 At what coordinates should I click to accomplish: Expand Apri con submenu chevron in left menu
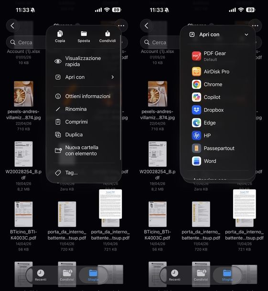[113, 77]
